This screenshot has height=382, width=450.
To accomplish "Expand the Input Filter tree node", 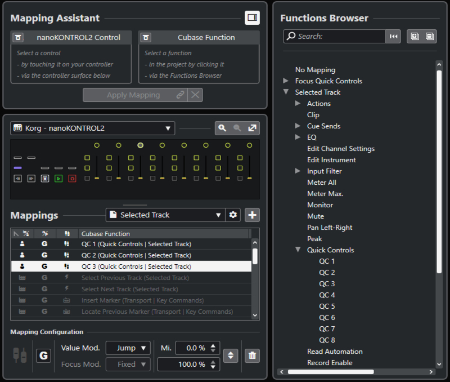I will click(298, 171).
